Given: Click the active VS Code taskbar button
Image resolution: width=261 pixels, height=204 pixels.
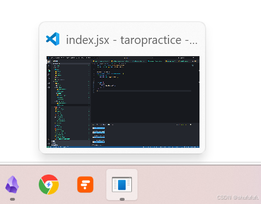Looking at the screenshot, I should [x=122, y=185].
